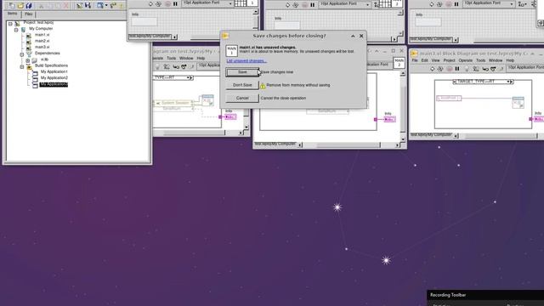The image size is (544, 306).
Task: Toggle Retain Wire Values in main3.vi Block Diagram
Action: pos(476,69)
